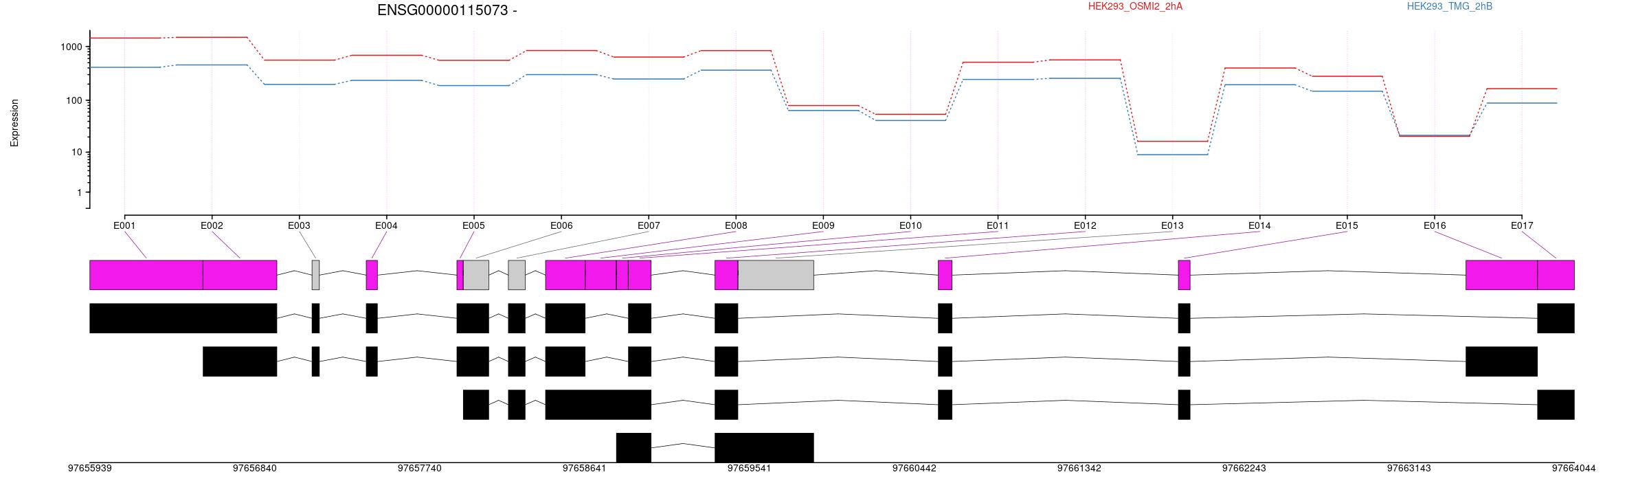Screen dimensions: 1649x481
Task: Click the blue expression segment above E017
Action: (1522, 103)
